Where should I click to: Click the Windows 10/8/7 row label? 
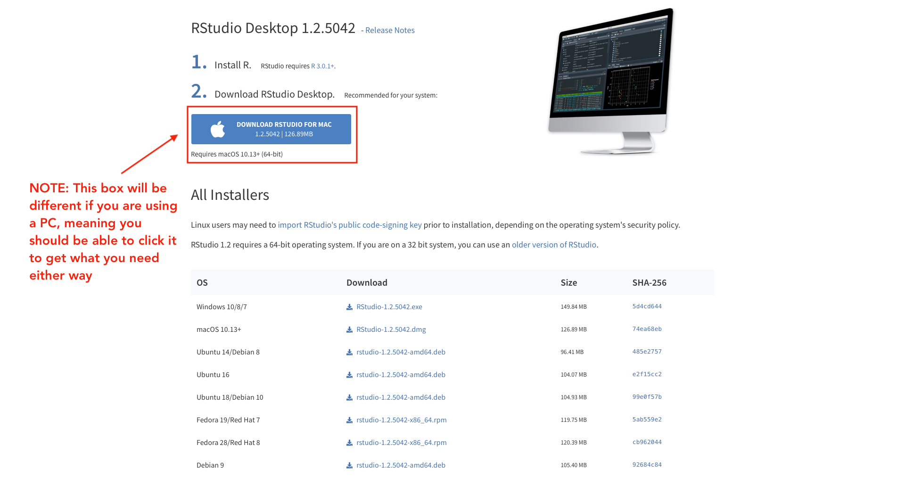[x=222, y=307]
